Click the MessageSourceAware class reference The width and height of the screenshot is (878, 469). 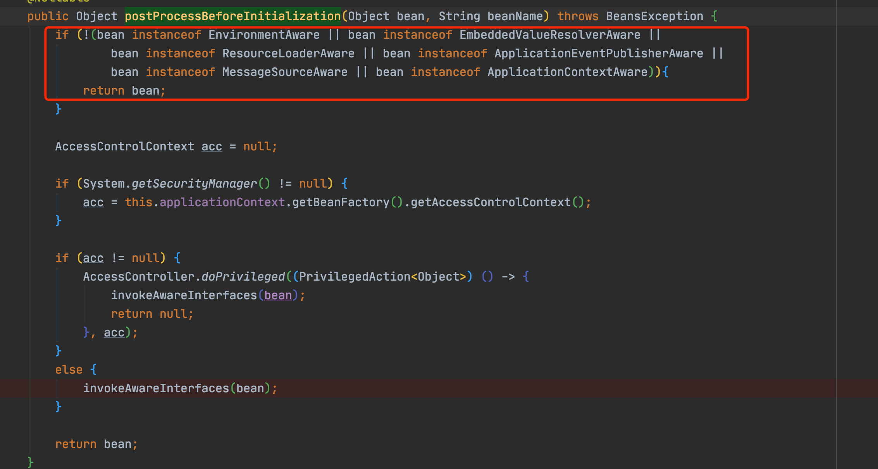285,72
